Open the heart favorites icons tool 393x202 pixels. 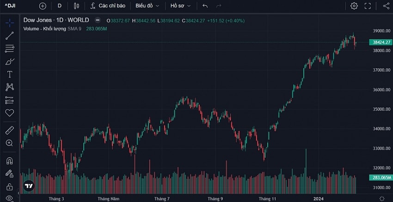[x=10, y=113]
